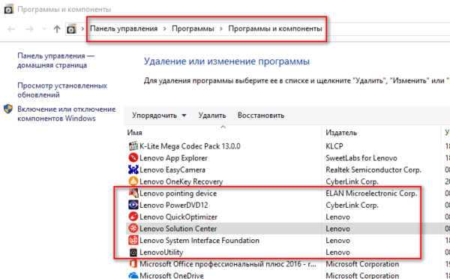
Task: Click the Lenovo PowerDVD12 icon
Action: 133,205
